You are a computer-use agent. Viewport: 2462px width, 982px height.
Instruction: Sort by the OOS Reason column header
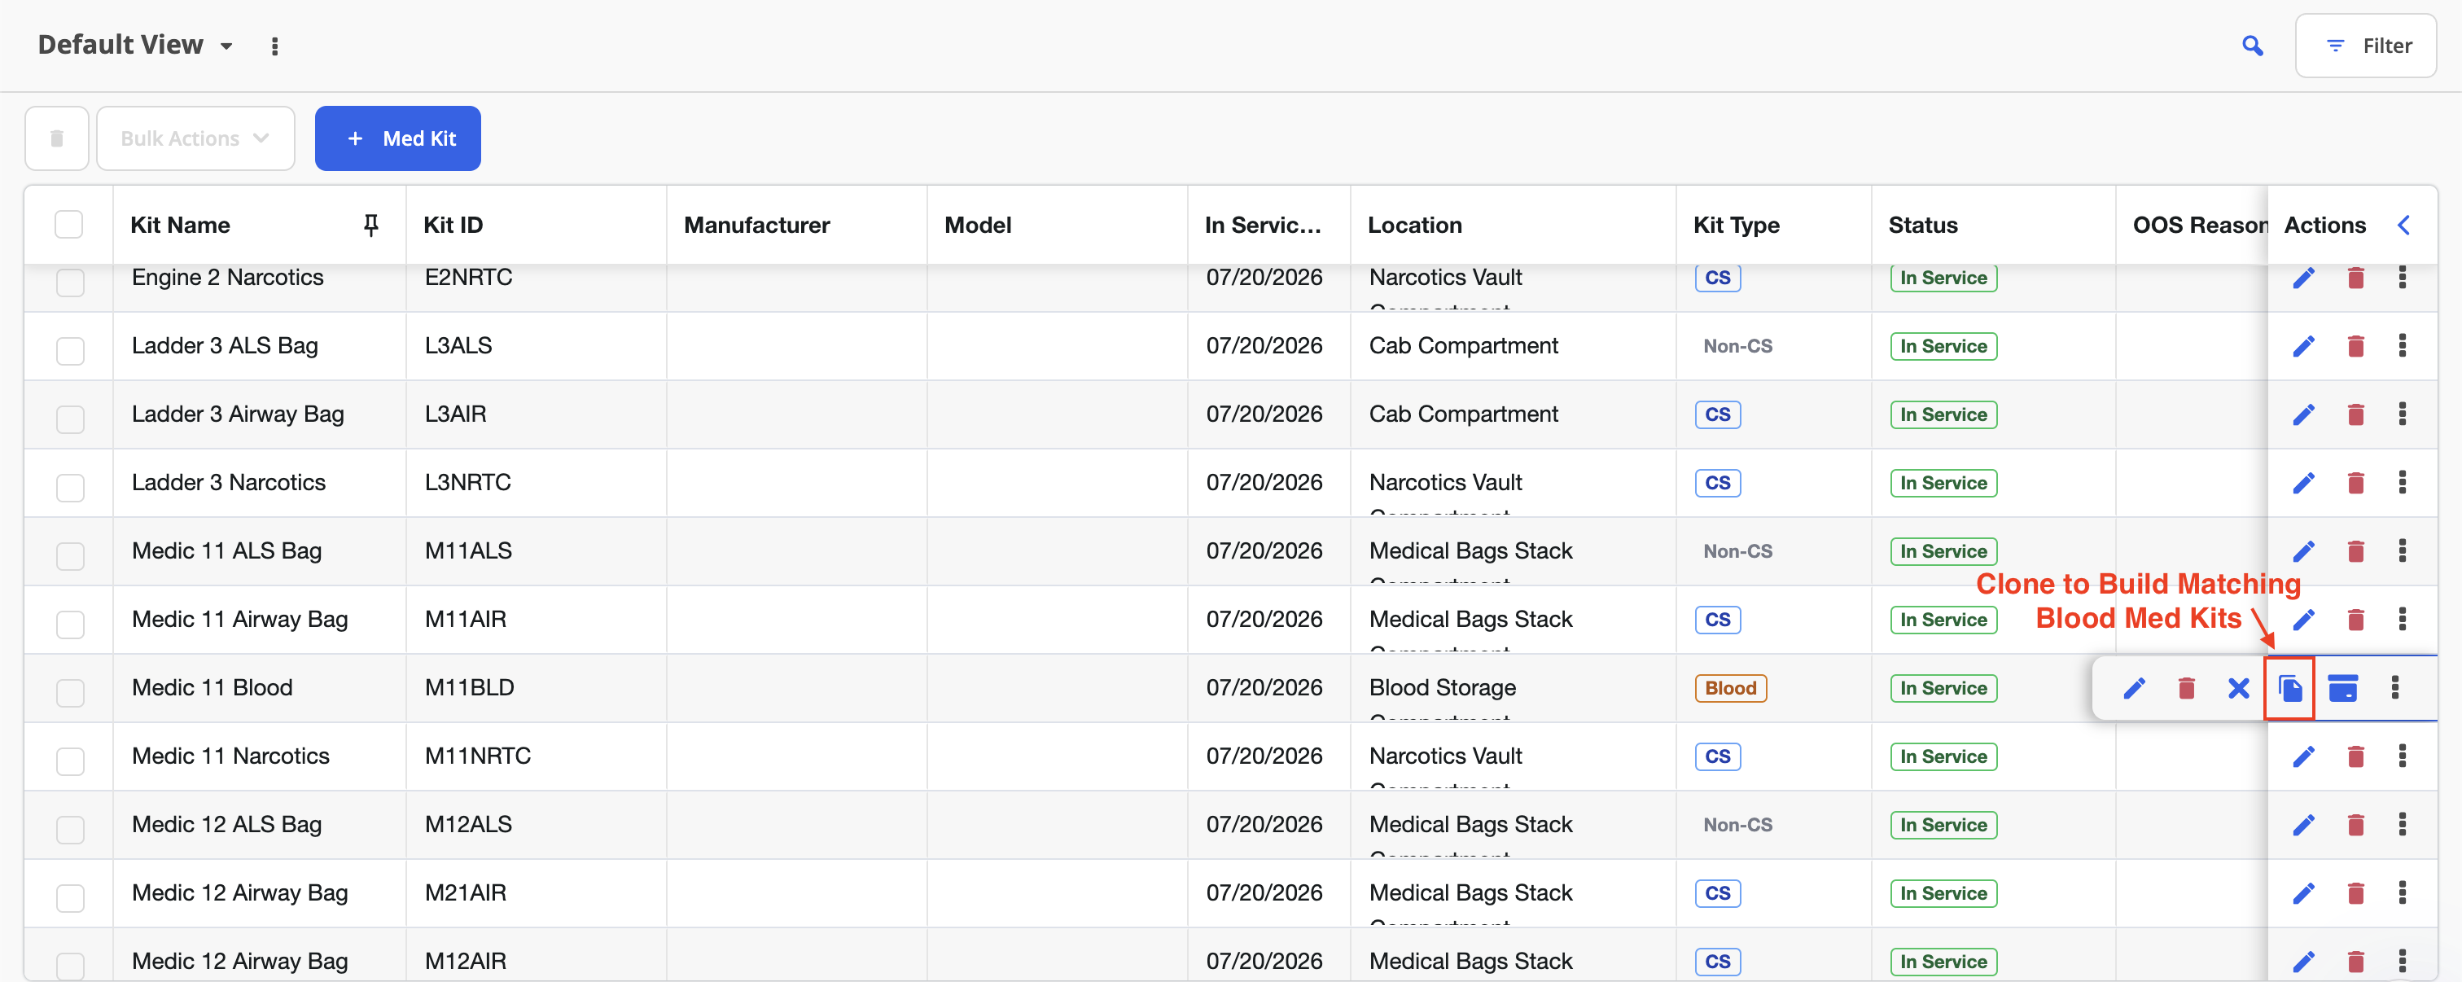tap(2199, 225)
